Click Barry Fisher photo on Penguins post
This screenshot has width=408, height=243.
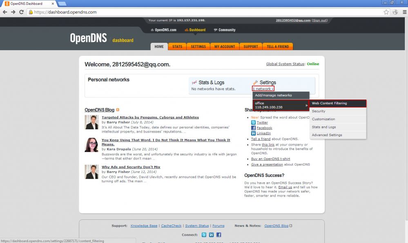[x=91, y=122]
